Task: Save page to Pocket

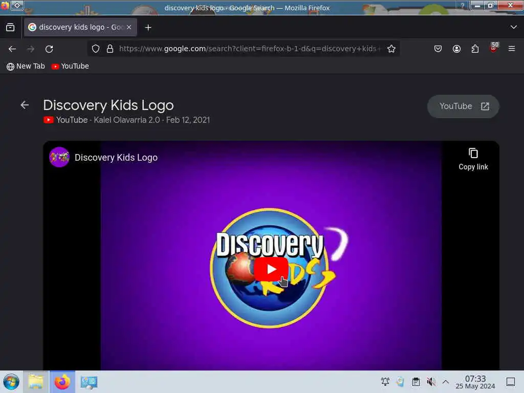Action: (x=438, y=49)
